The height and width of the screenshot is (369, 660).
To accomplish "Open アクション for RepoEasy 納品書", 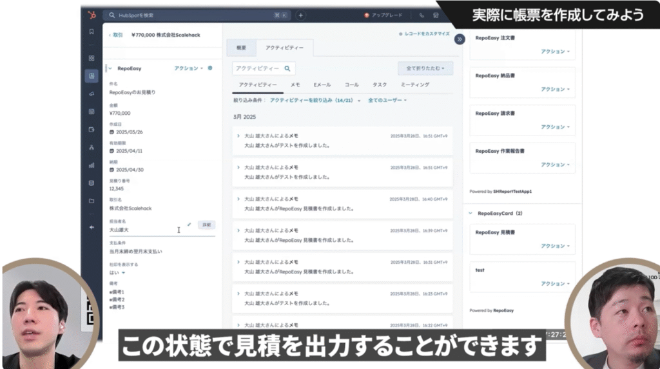I will (555, 89).
